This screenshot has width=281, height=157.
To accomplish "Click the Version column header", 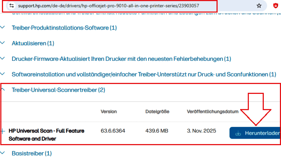I will pos(108,111).
